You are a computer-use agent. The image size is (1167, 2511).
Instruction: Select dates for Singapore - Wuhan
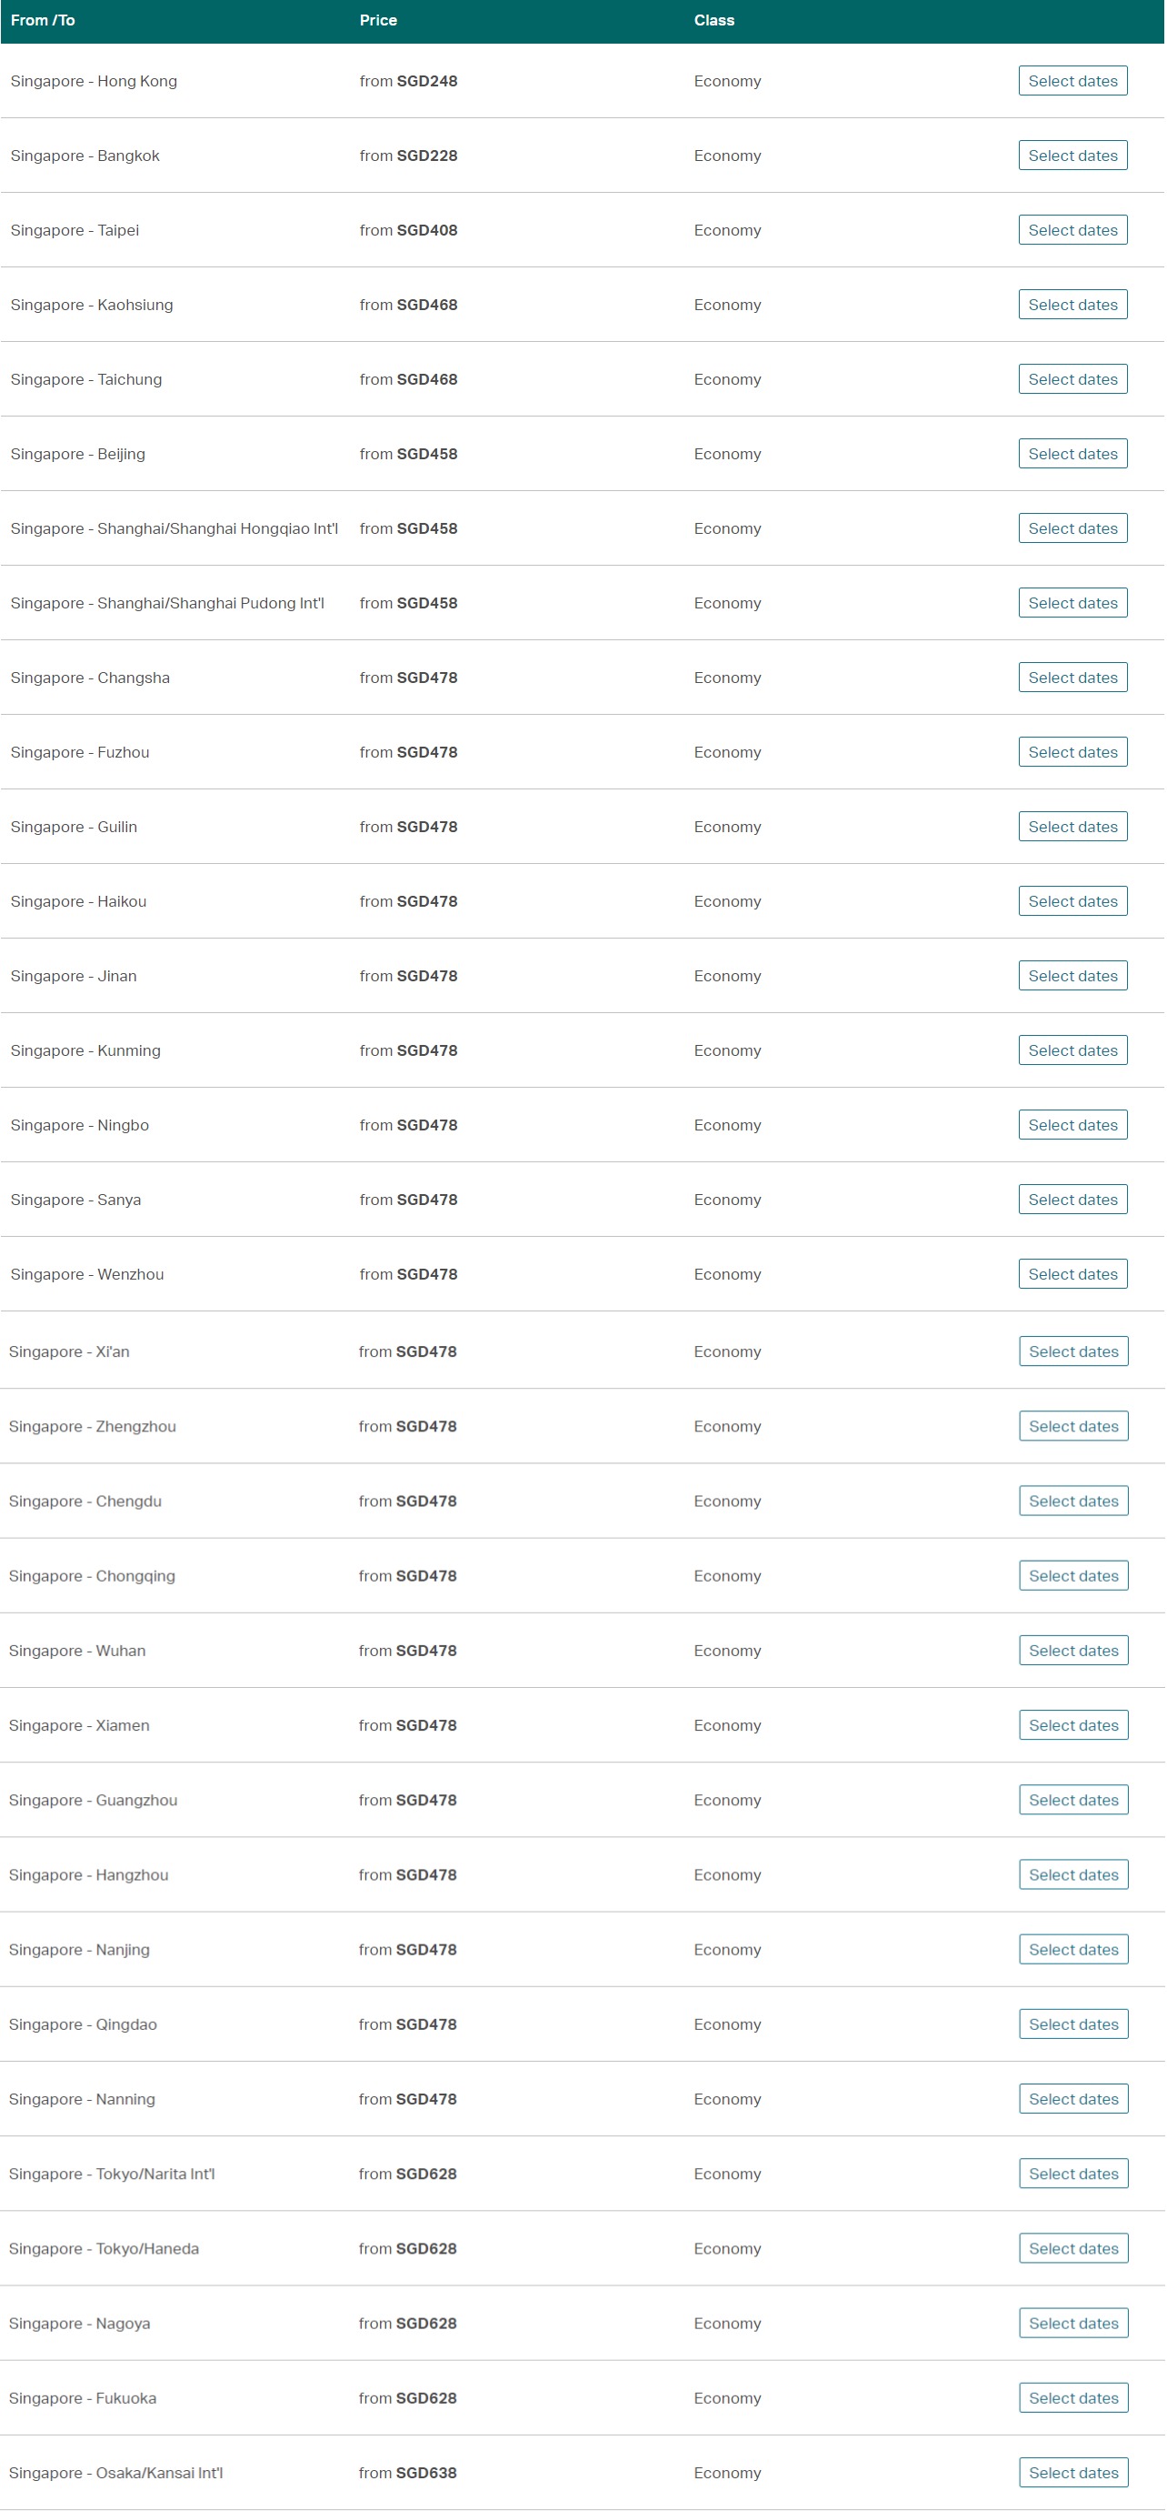[1073, 1651]
